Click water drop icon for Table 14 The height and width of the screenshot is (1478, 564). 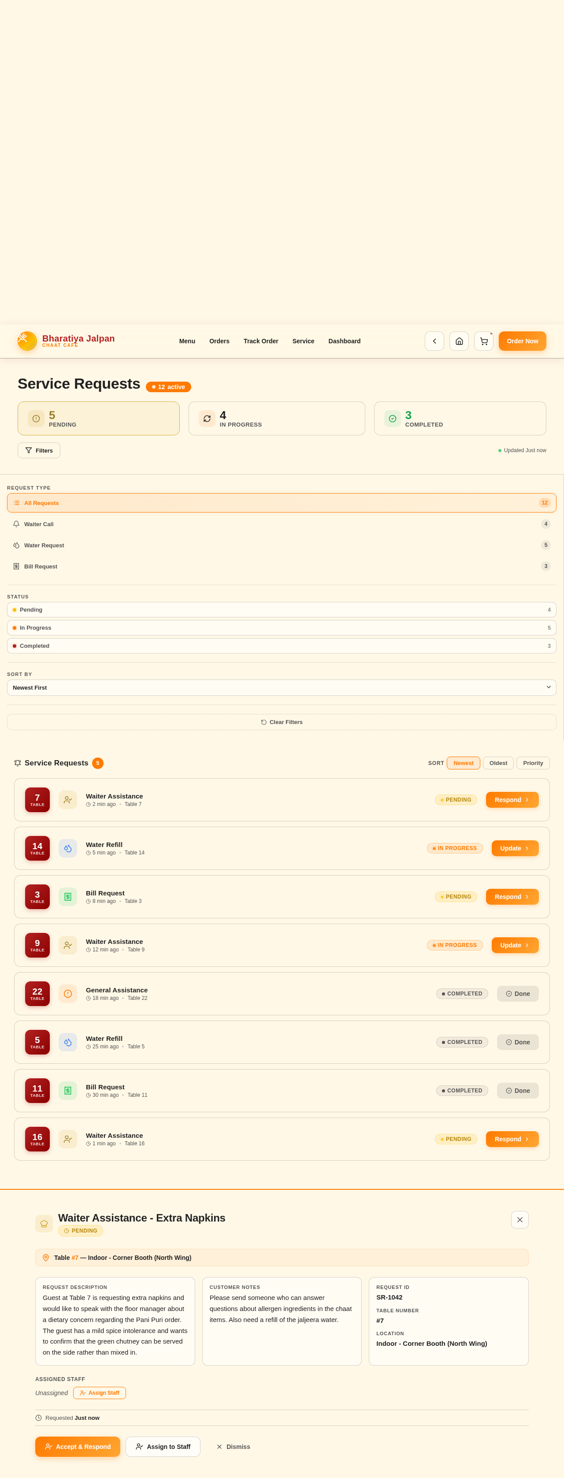(x=68, y=848)
